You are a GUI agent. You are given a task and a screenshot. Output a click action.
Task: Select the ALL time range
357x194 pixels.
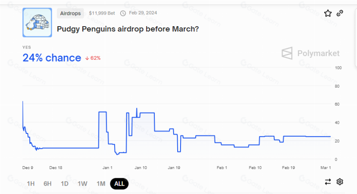pyautogui.click(x=119, y=184)
